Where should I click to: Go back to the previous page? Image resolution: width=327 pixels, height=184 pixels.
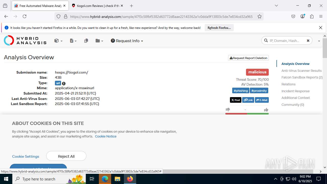(x=6, y=16)
